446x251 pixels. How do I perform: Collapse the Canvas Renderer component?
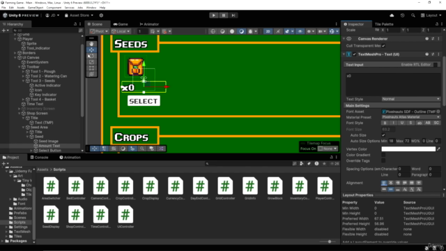tap(344, 39)
